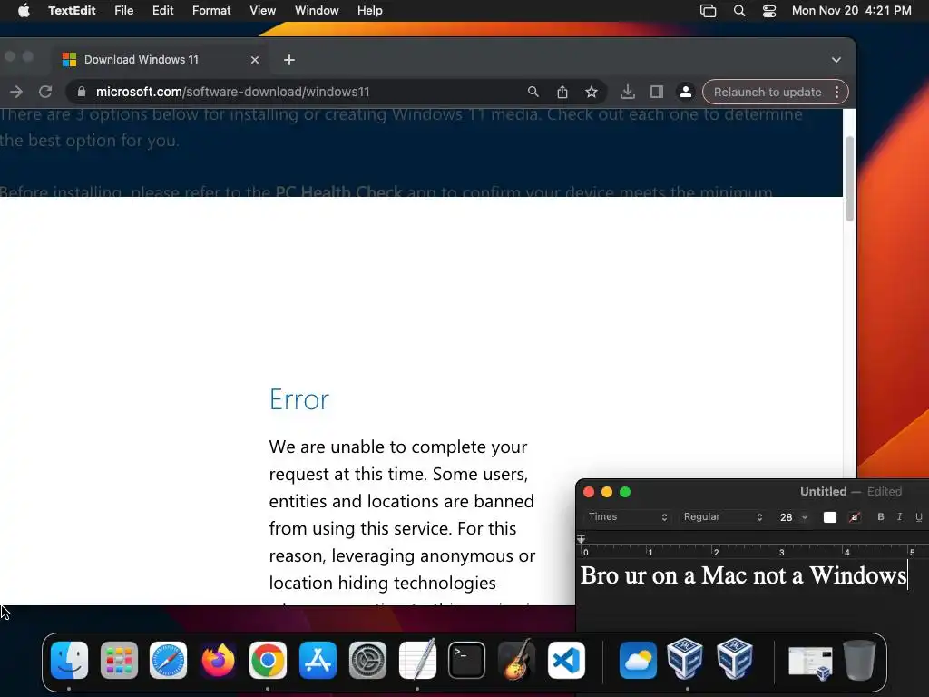Screen dimensions: 929x697
Task: Click the Error heading
Action: pos(298,399)
